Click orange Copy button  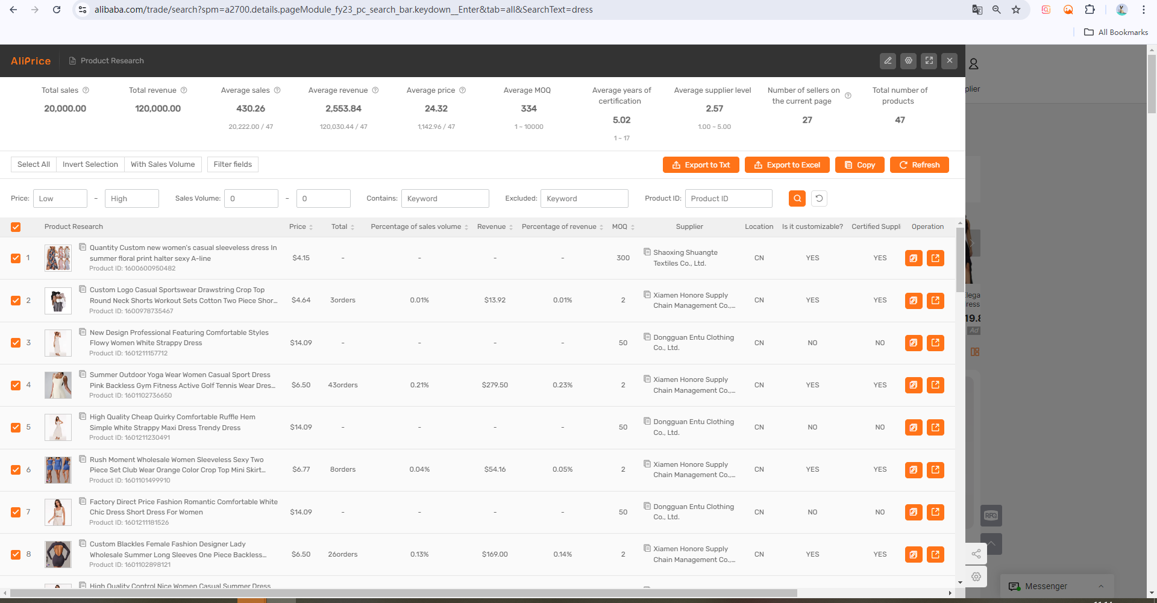pyautogui.click(x=860, y=165)
